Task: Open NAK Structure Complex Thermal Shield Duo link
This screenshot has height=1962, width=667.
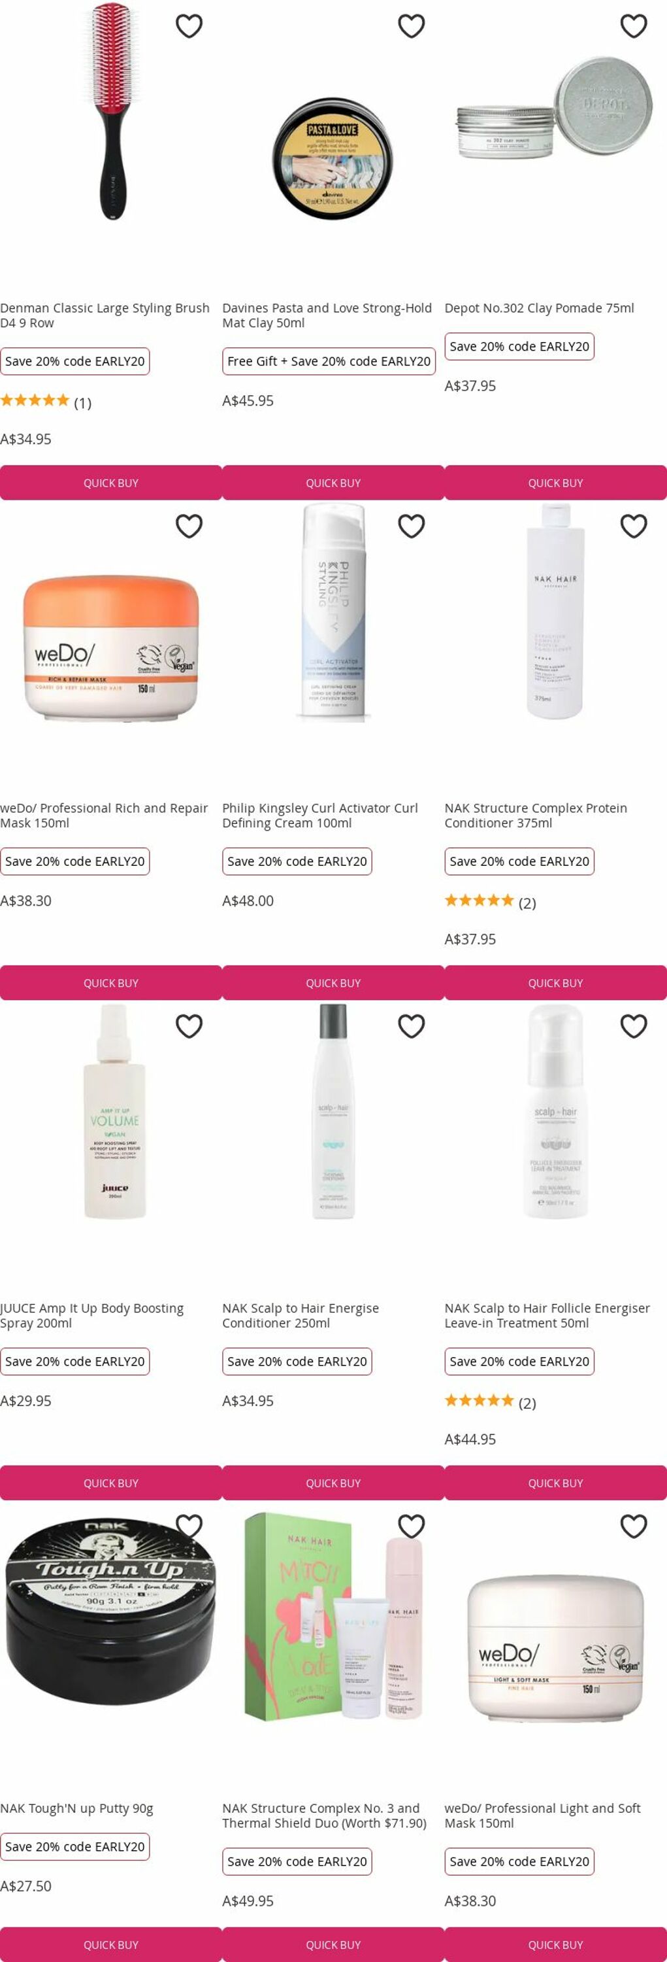Action: point(325,1816)
